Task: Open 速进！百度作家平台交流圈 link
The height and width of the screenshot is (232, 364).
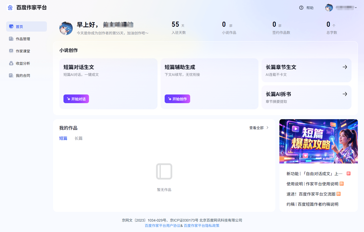Action: click(x=311, y=194)
